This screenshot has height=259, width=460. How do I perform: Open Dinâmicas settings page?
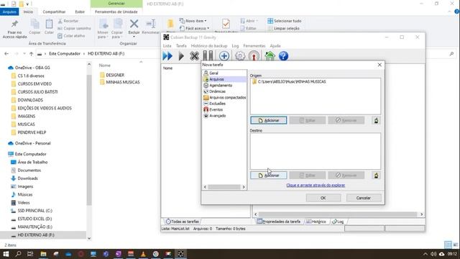pos(217,91)
